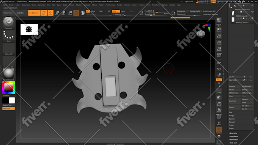Click the Transp transparency icon

(x=219, y=123)
